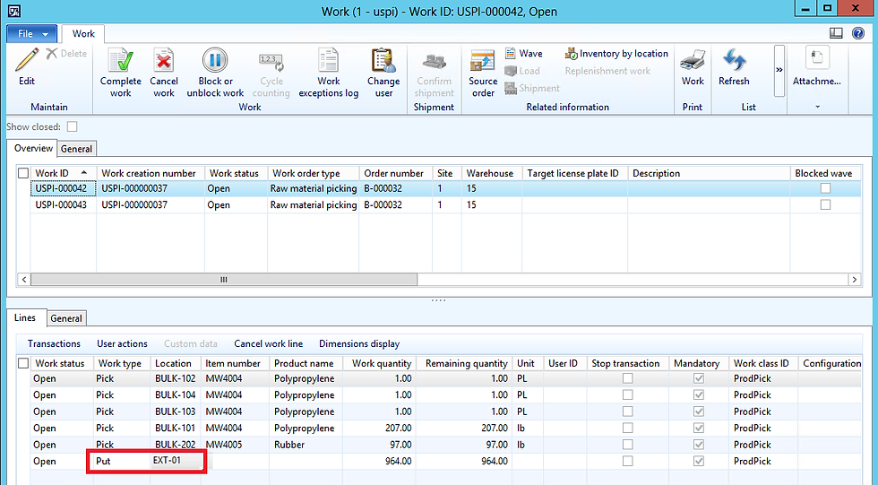The width and height of the screenshot is (878, 485).
Task: Open the help question mark icon
Action: pos(858,33)
